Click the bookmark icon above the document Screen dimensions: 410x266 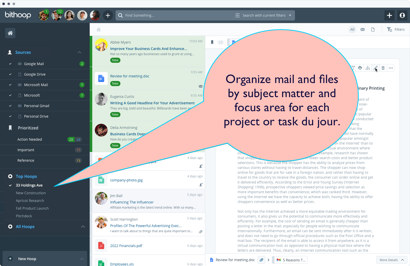(212, 42)
